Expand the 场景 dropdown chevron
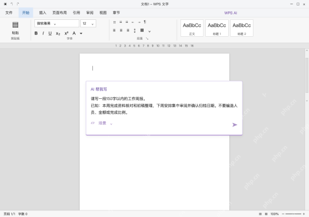Image resolution: width=309 pixels, height=217 pixels. [111, 124]
